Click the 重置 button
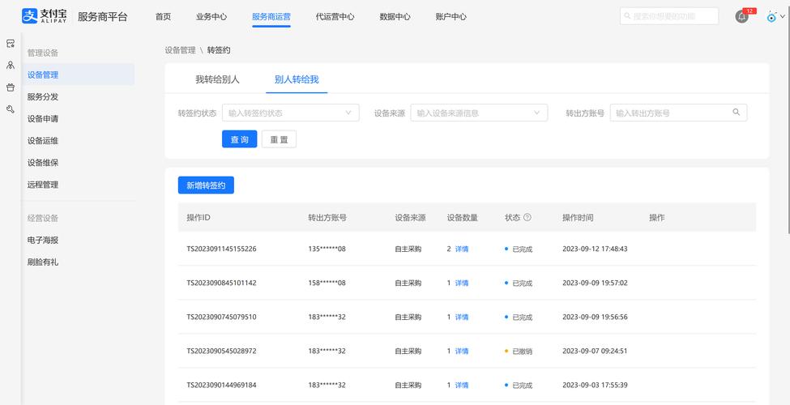This screenshot has width=790, height=405. (279, 139)
